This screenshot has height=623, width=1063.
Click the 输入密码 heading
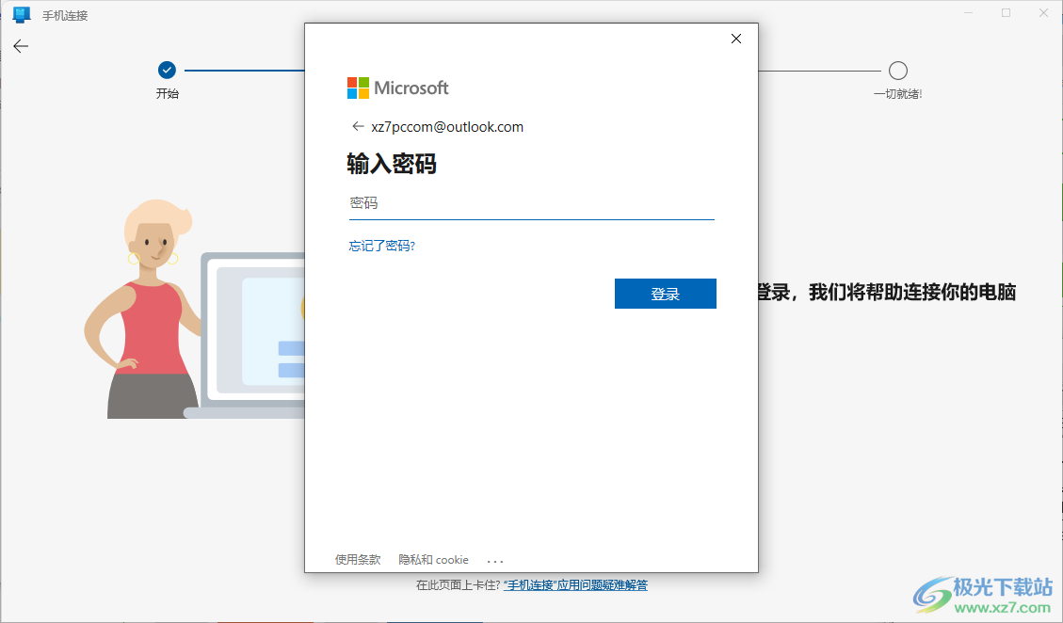pos(392,164)
